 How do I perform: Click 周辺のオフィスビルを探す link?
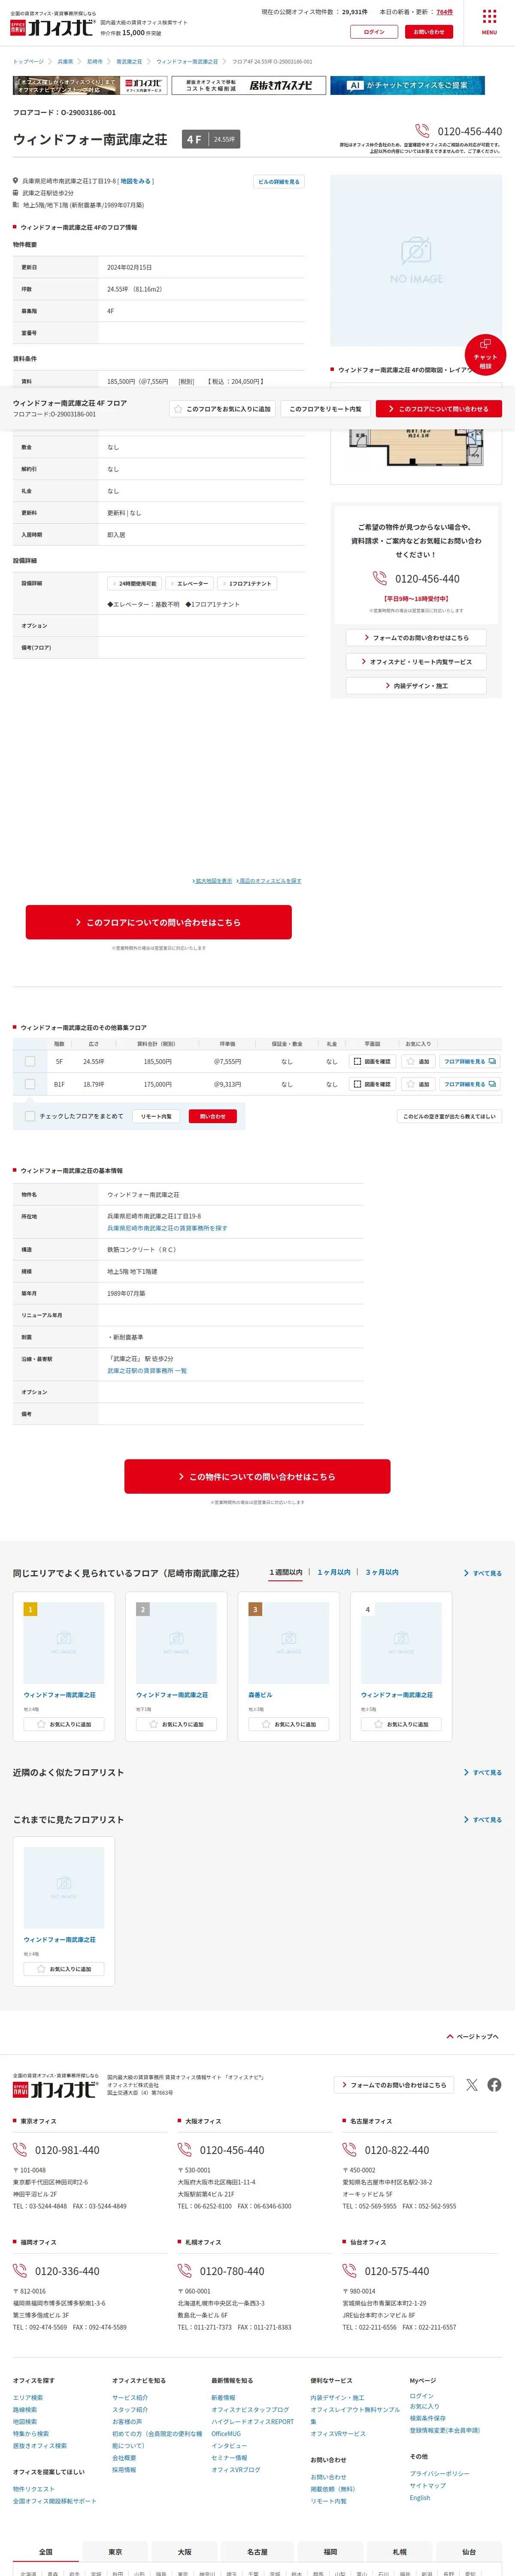pos(269,881)
